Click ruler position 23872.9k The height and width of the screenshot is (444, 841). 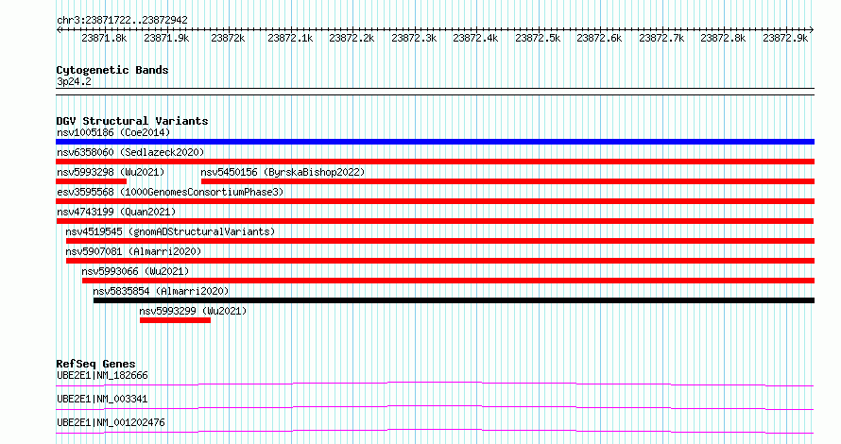786,38
